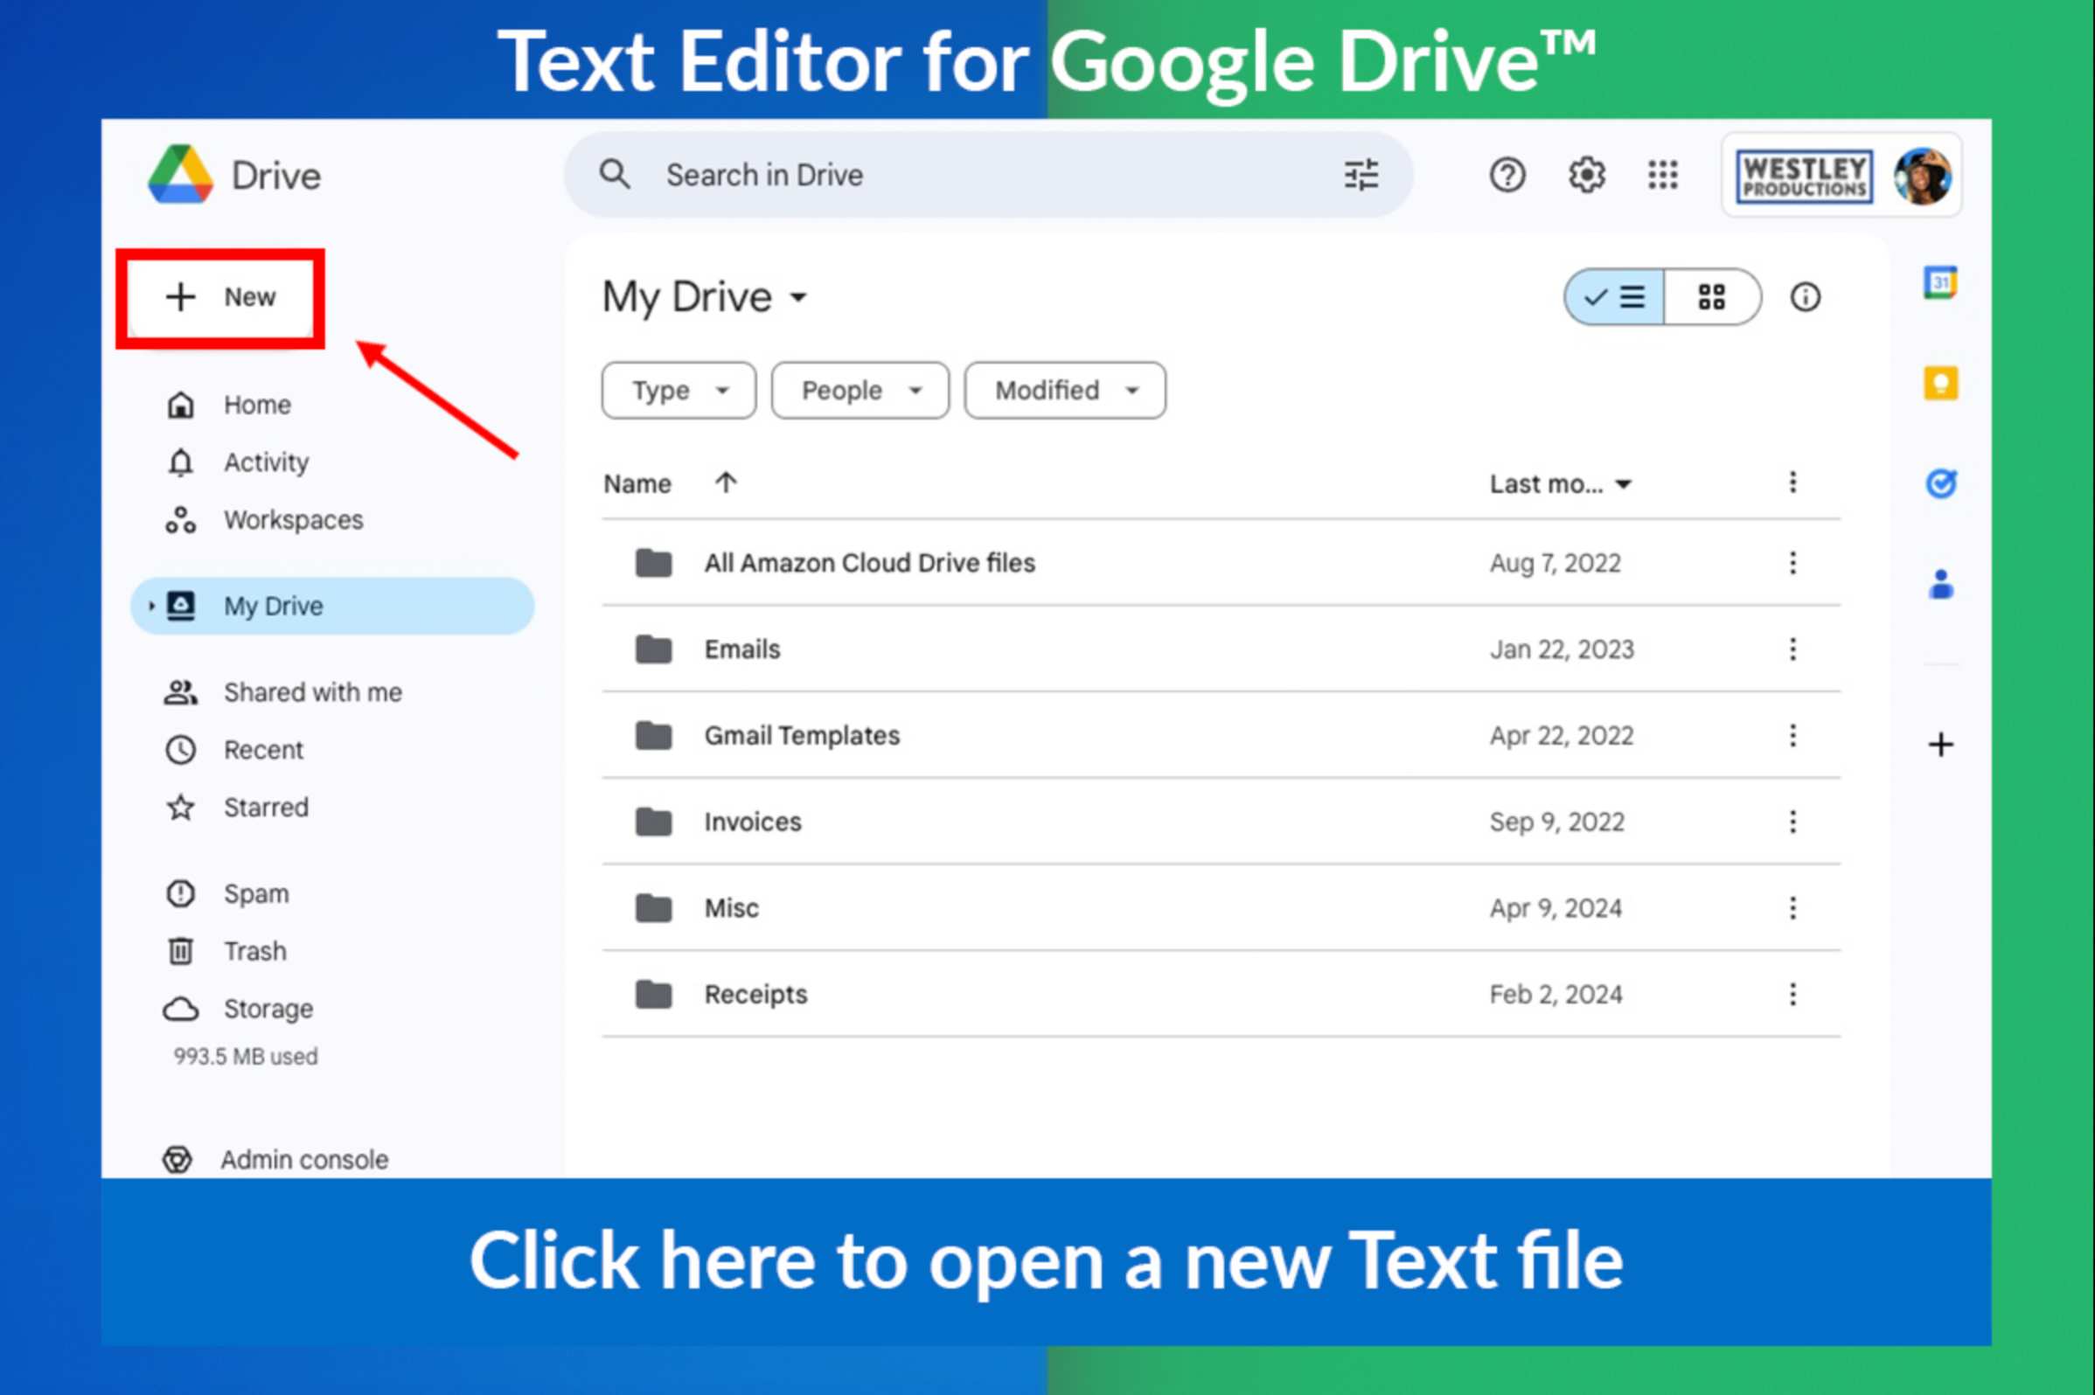Viewport: 2095px width, 1395px height.
Task: Open the Help question mark icon
Action: (1507, 175)
